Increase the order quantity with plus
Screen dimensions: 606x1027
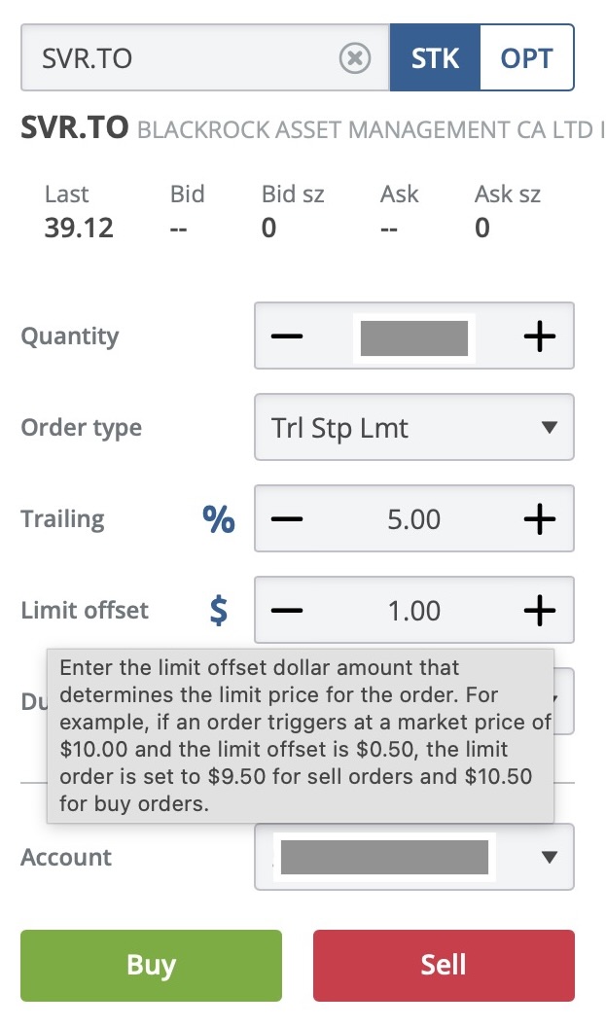(x=539, y=336)
